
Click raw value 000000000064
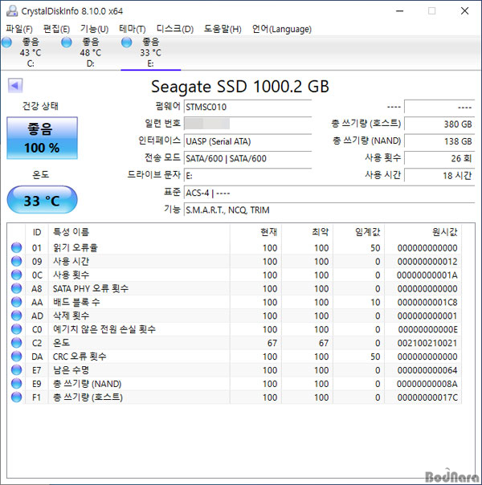pos(427,370)
